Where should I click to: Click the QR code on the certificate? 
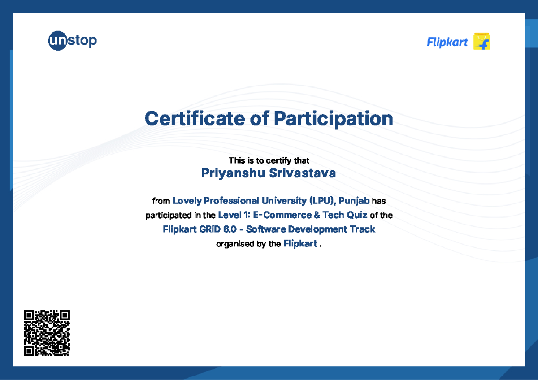(47, 333)
